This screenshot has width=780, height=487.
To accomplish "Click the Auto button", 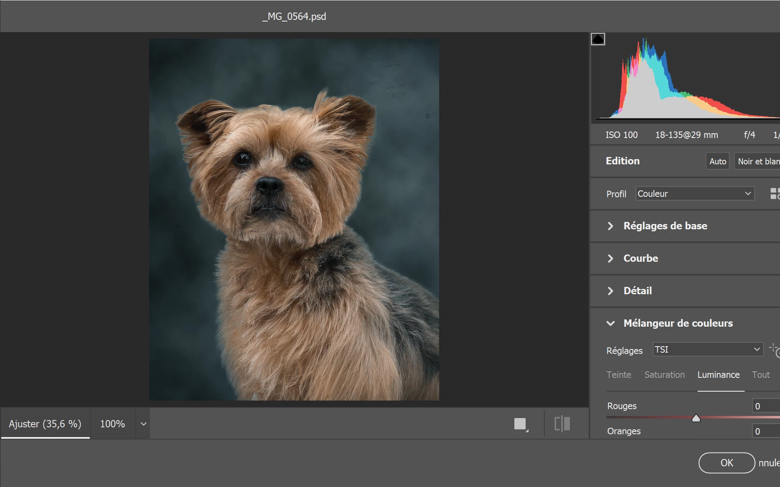I will click(x=717, y=161).
